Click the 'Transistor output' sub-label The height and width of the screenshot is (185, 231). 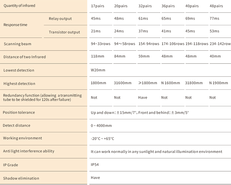pyautogui.click(x=64, y=32)
